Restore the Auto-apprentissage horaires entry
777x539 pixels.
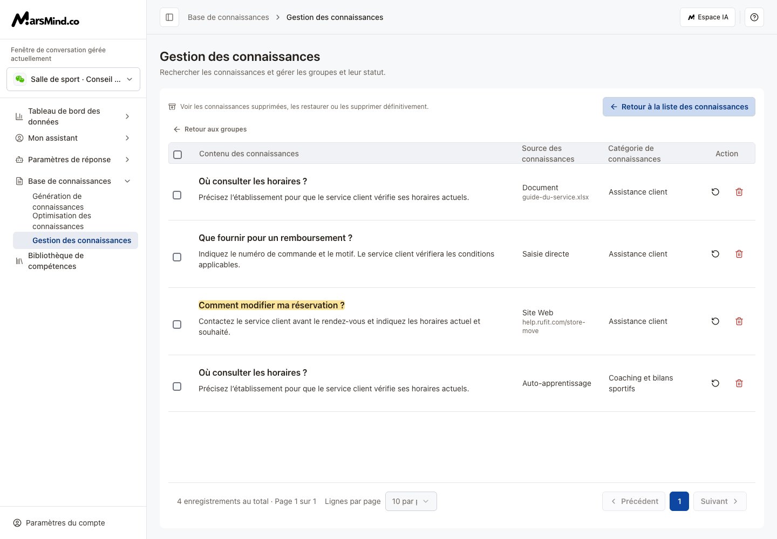click(x=715, y=383)
